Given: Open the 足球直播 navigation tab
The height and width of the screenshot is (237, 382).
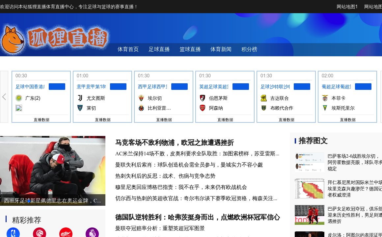Looking at the screenshot, I should tap(159, 49).
